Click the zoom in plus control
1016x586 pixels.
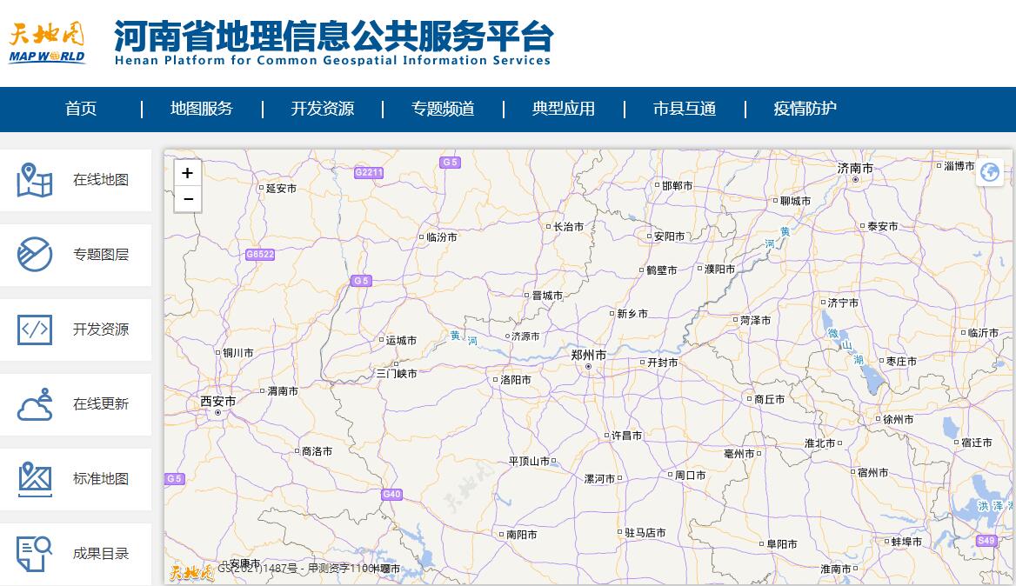tap(188, 173)
